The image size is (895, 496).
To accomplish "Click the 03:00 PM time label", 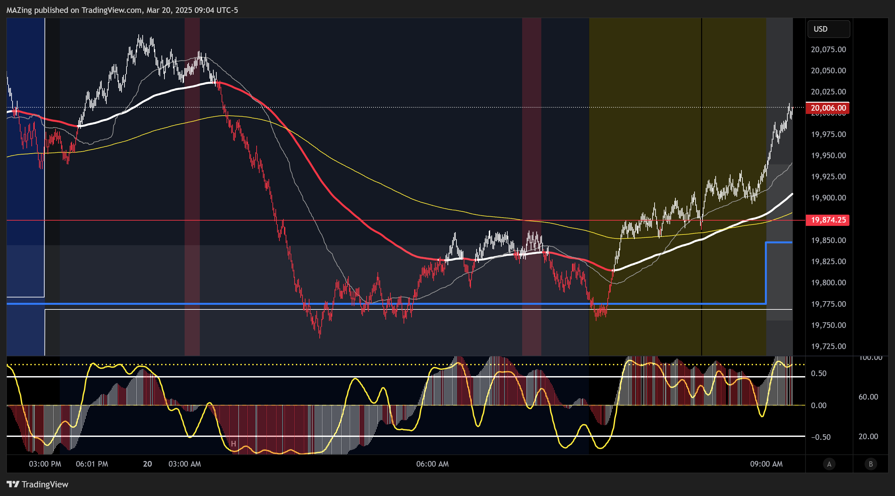I will pos(45,464).
